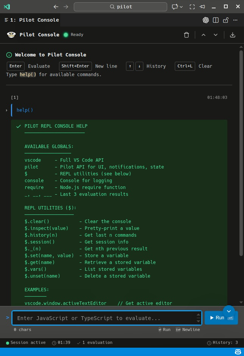Click the prompt arrow beside input

coord(8,317)
